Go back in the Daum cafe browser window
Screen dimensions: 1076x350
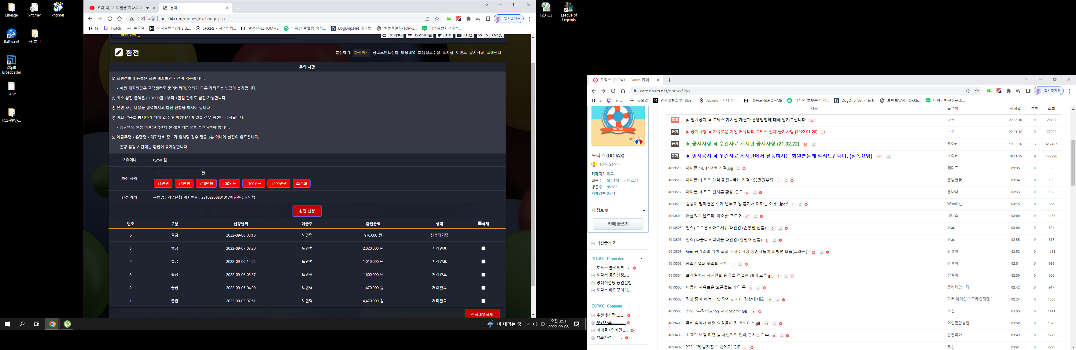594,90
